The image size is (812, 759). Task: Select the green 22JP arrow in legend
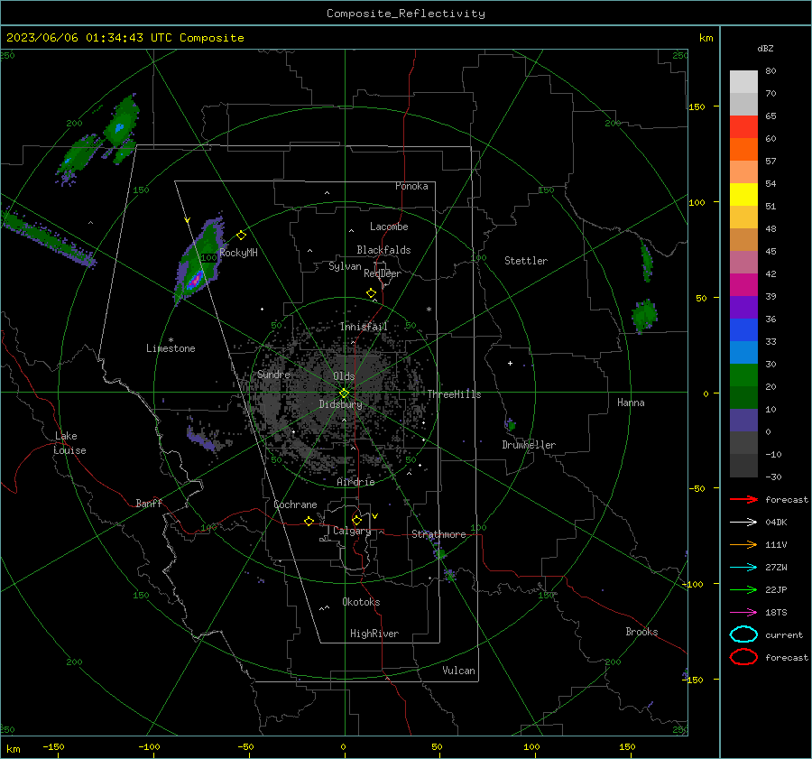[743, 589]
